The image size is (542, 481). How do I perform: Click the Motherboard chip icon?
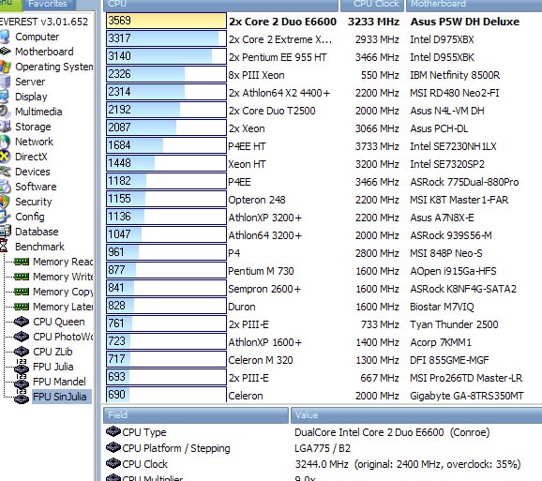pyautogui.click(x=5, y=52)
